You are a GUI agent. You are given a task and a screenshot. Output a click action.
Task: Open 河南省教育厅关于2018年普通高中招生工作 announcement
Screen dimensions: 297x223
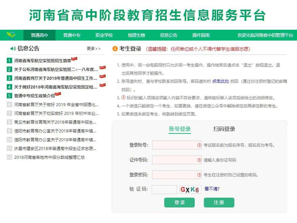click(56, 78)
